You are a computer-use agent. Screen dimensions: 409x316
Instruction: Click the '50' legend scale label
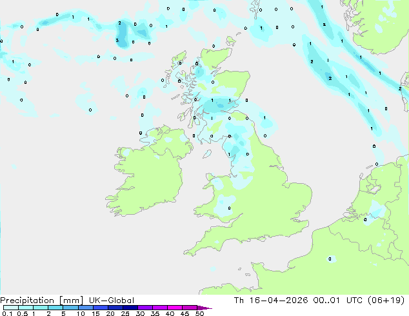click(x=199, y=313)
